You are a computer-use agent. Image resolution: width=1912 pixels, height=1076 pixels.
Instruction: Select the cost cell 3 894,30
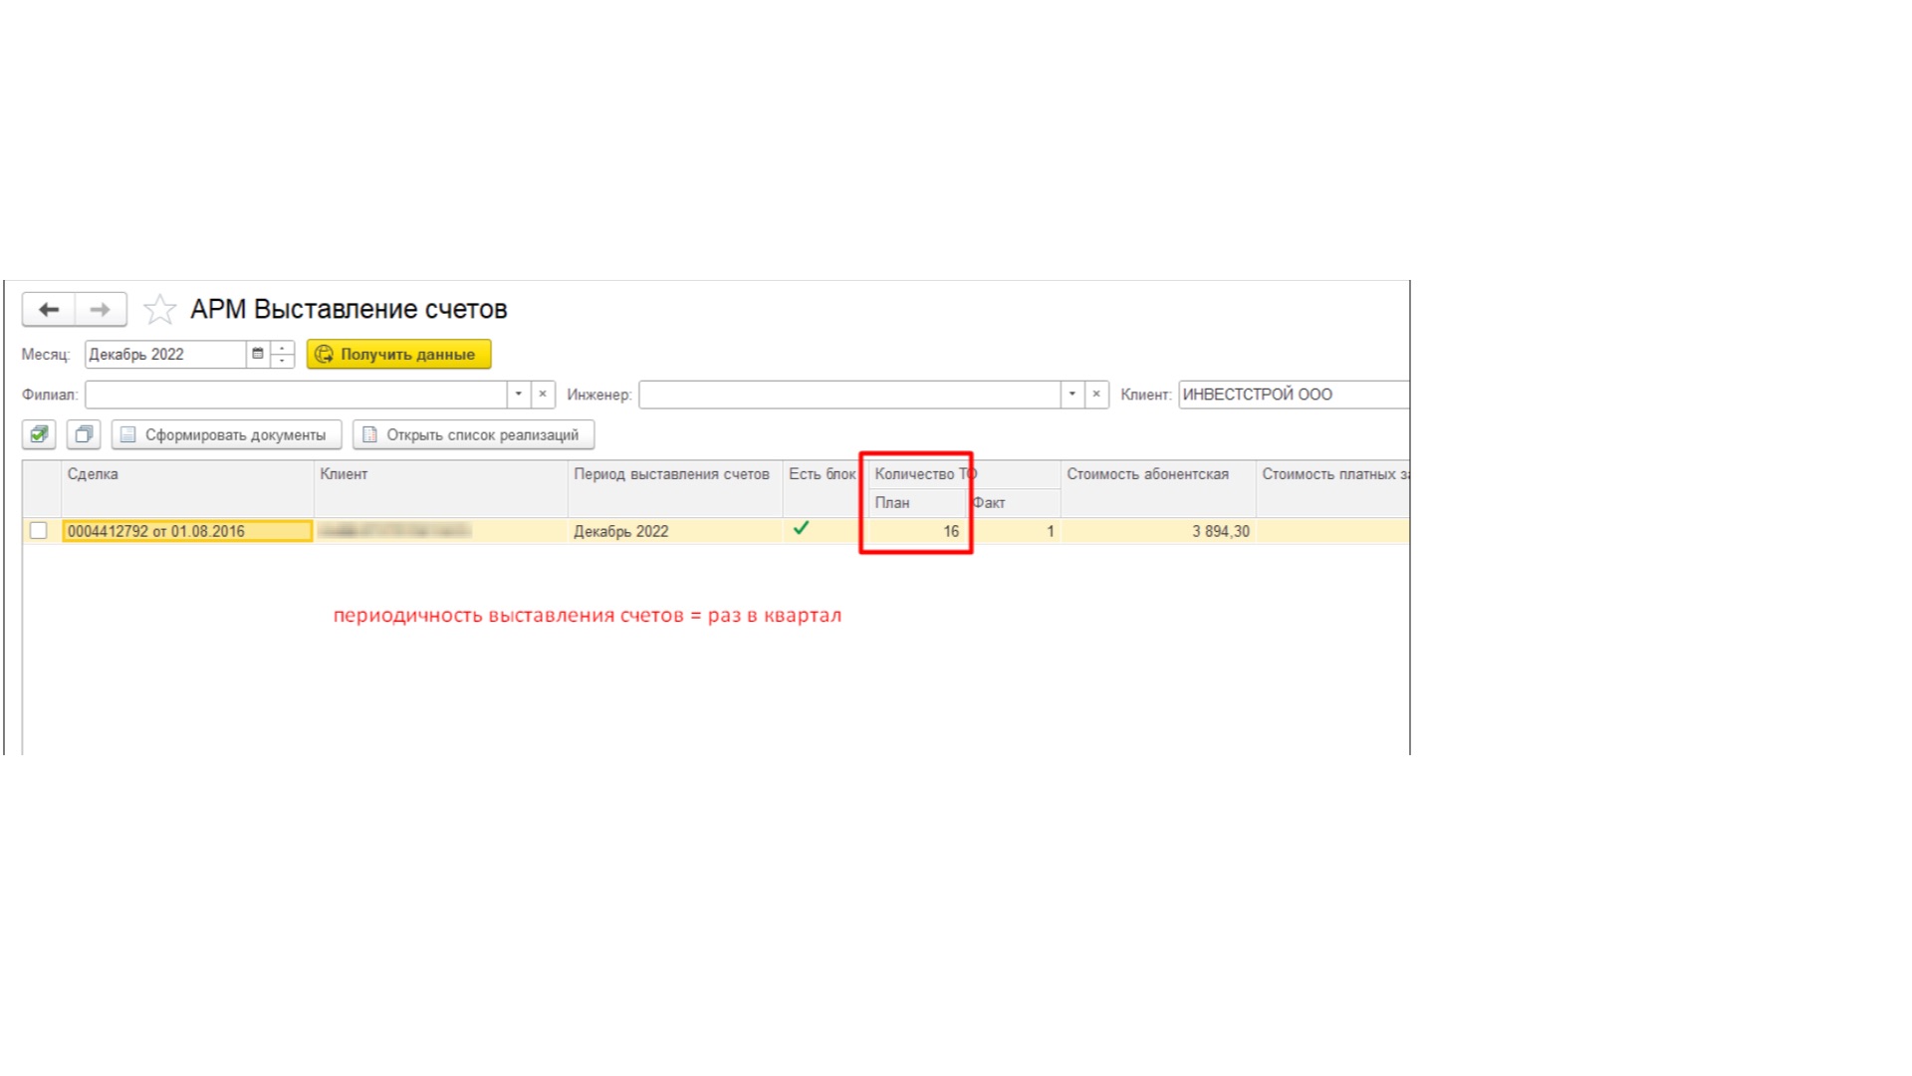pyautogui.click(x=1157, y=531)
